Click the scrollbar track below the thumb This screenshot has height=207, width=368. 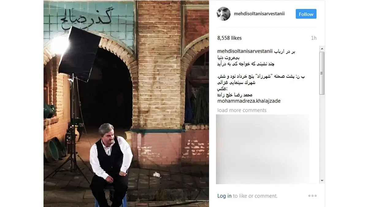point(322,136)
